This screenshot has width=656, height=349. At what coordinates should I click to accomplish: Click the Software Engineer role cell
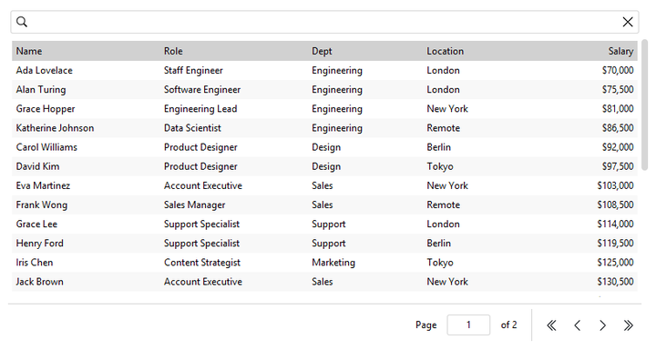[233, 89]
